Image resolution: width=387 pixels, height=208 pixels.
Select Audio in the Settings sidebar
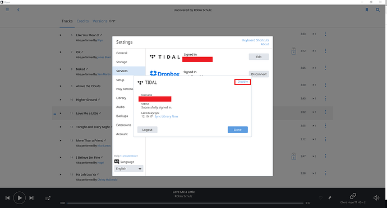120,107
